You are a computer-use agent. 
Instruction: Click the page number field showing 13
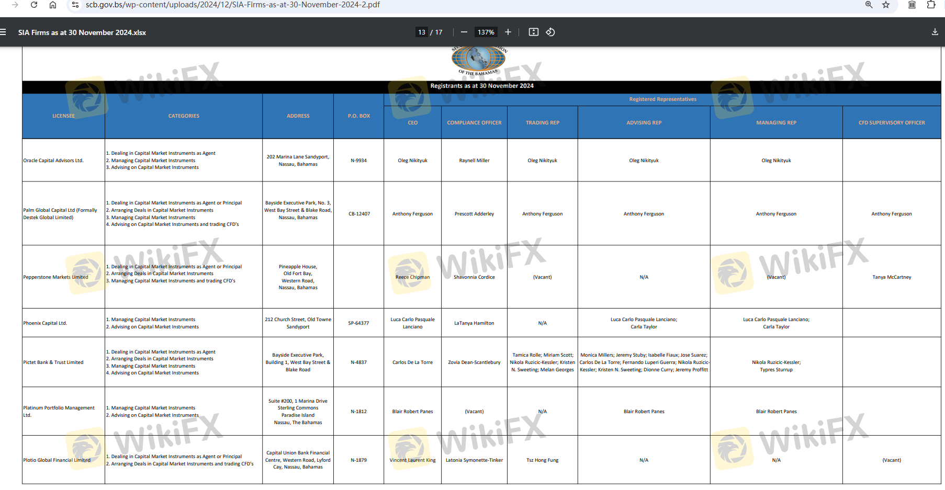[x=422, y=32]
